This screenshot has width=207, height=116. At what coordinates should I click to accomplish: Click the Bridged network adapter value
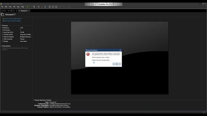coord(26,37)
